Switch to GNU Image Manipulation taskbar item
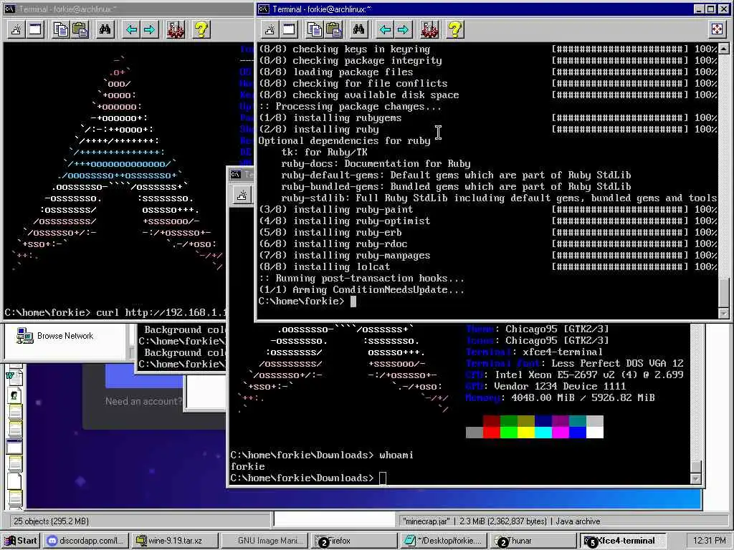 click(x=264, y=541)
